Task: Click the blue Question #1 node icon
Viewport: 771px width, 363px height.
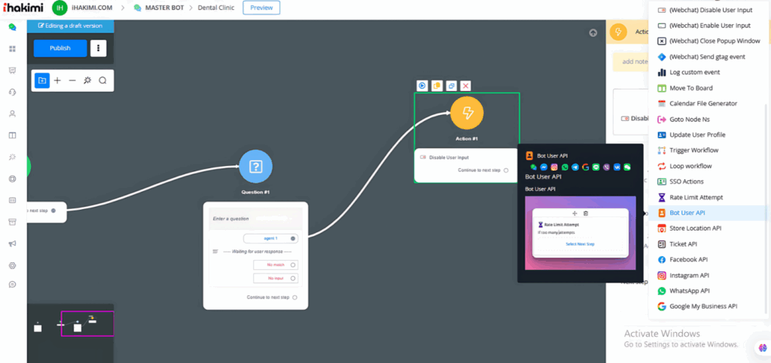Action: 255,166
